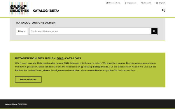Click the Deutsche Nationalbibliothek logo
The image size is (175, 109).
(x=20, y=8)
